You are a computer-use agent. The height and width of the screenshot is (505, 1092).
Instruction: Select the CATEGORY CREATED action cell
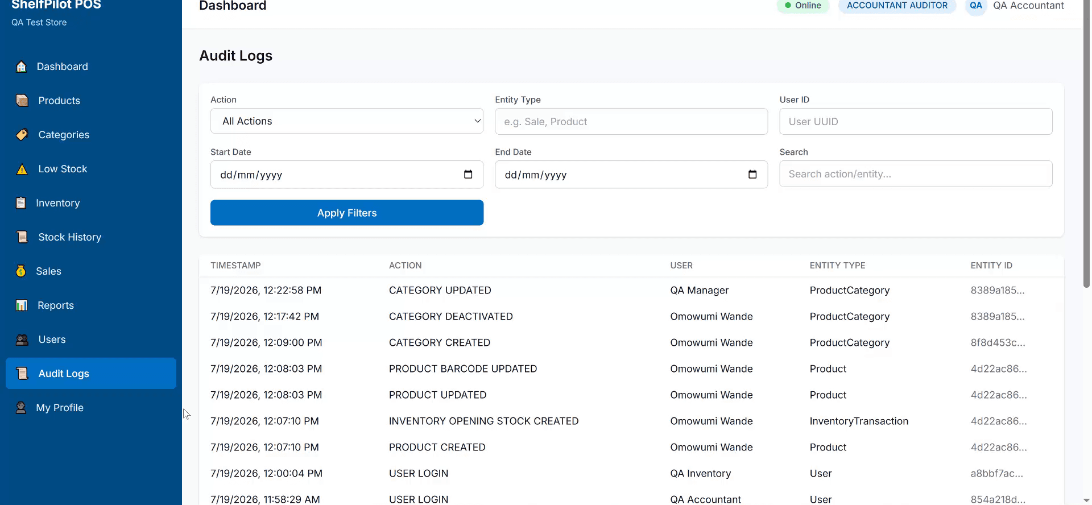click(x=440, y=342)
